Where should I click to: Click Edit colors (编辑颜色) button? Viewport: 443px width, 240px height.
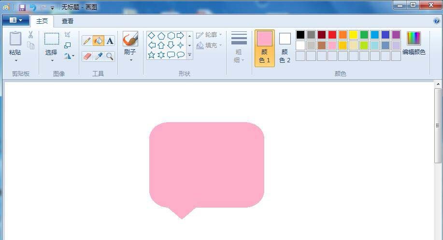(414, 43)
